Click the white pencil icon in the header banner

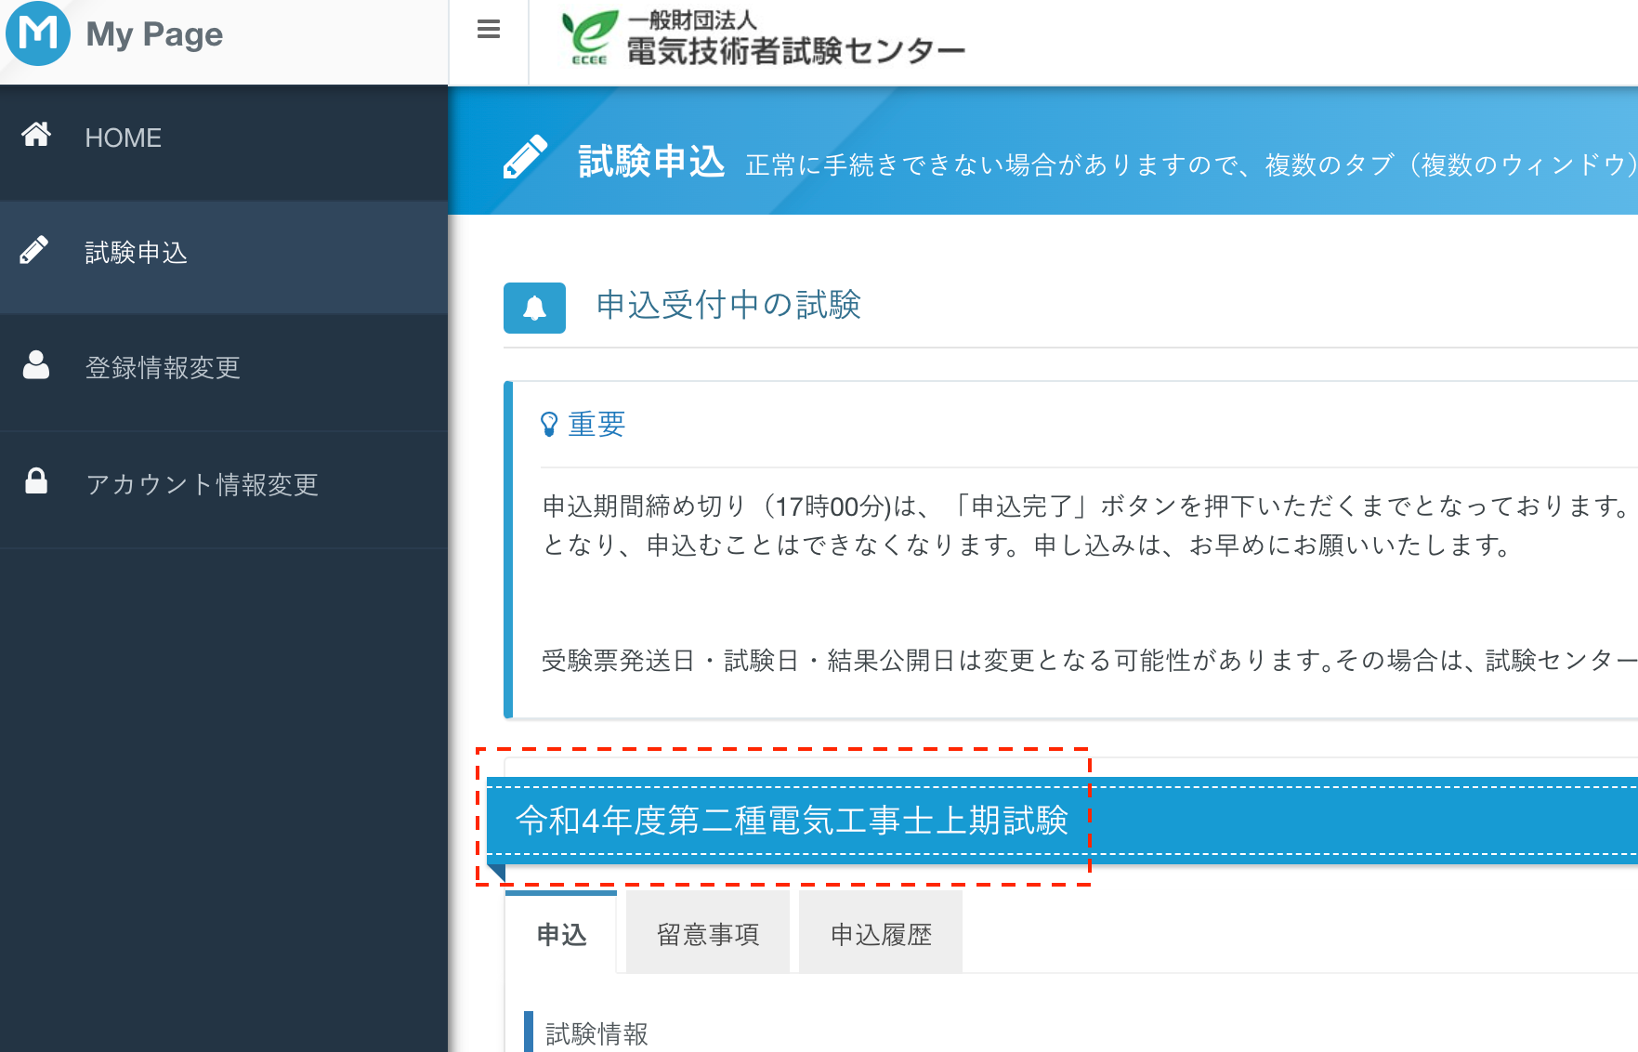click(x=525, y=157)
